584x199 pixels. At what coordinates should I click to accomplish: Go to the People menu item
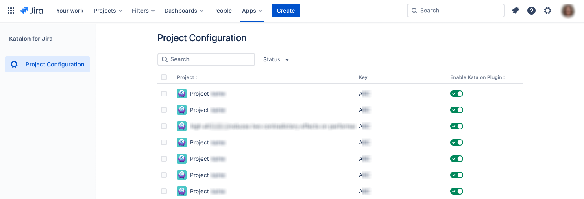[x=222, y=11]
